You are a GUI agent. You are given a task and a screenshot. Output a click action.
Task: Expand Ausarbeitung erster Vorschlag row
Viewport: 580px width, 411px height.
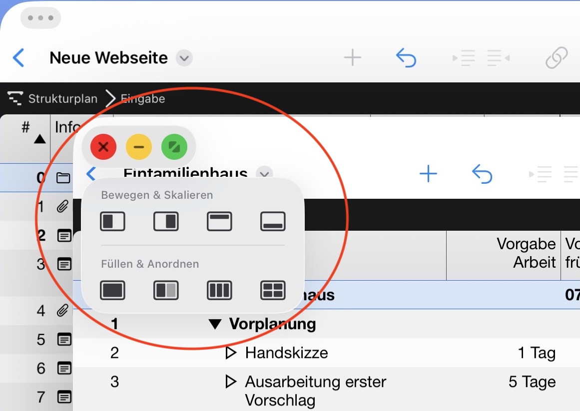[x=230, y=382]
